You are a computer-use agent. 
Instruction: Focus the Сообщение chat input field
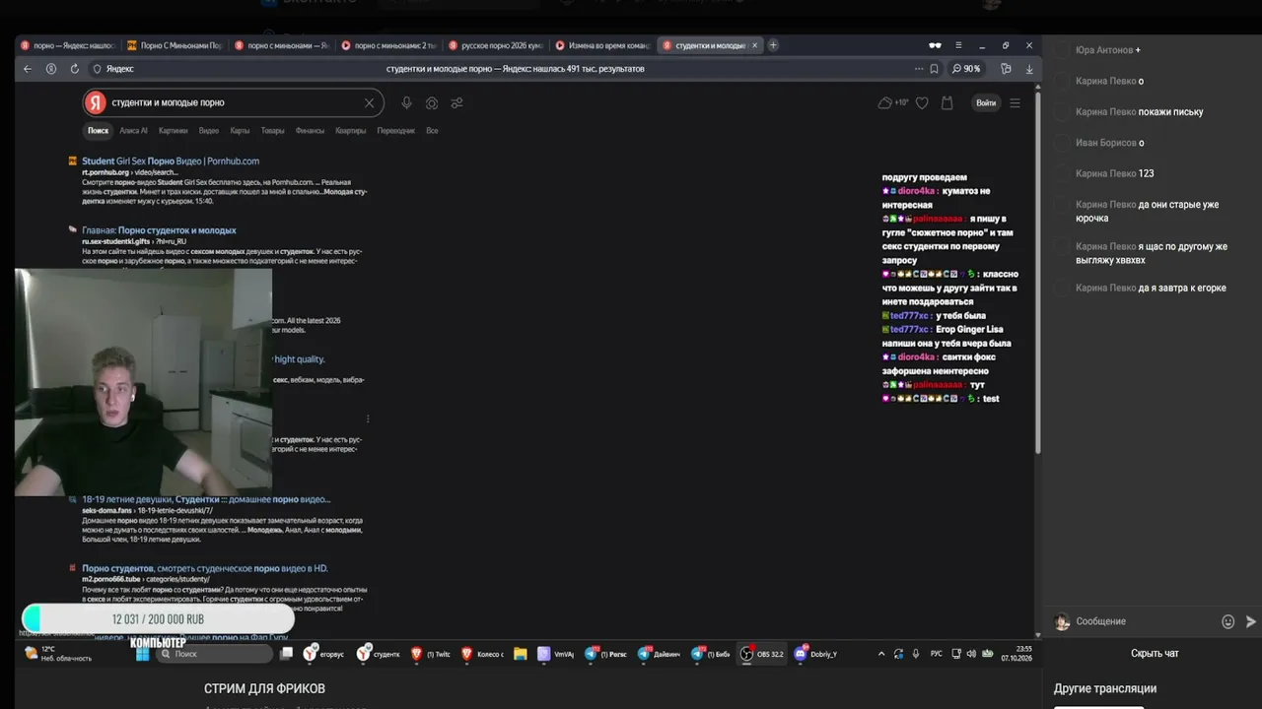click(x=1144, y=621)
